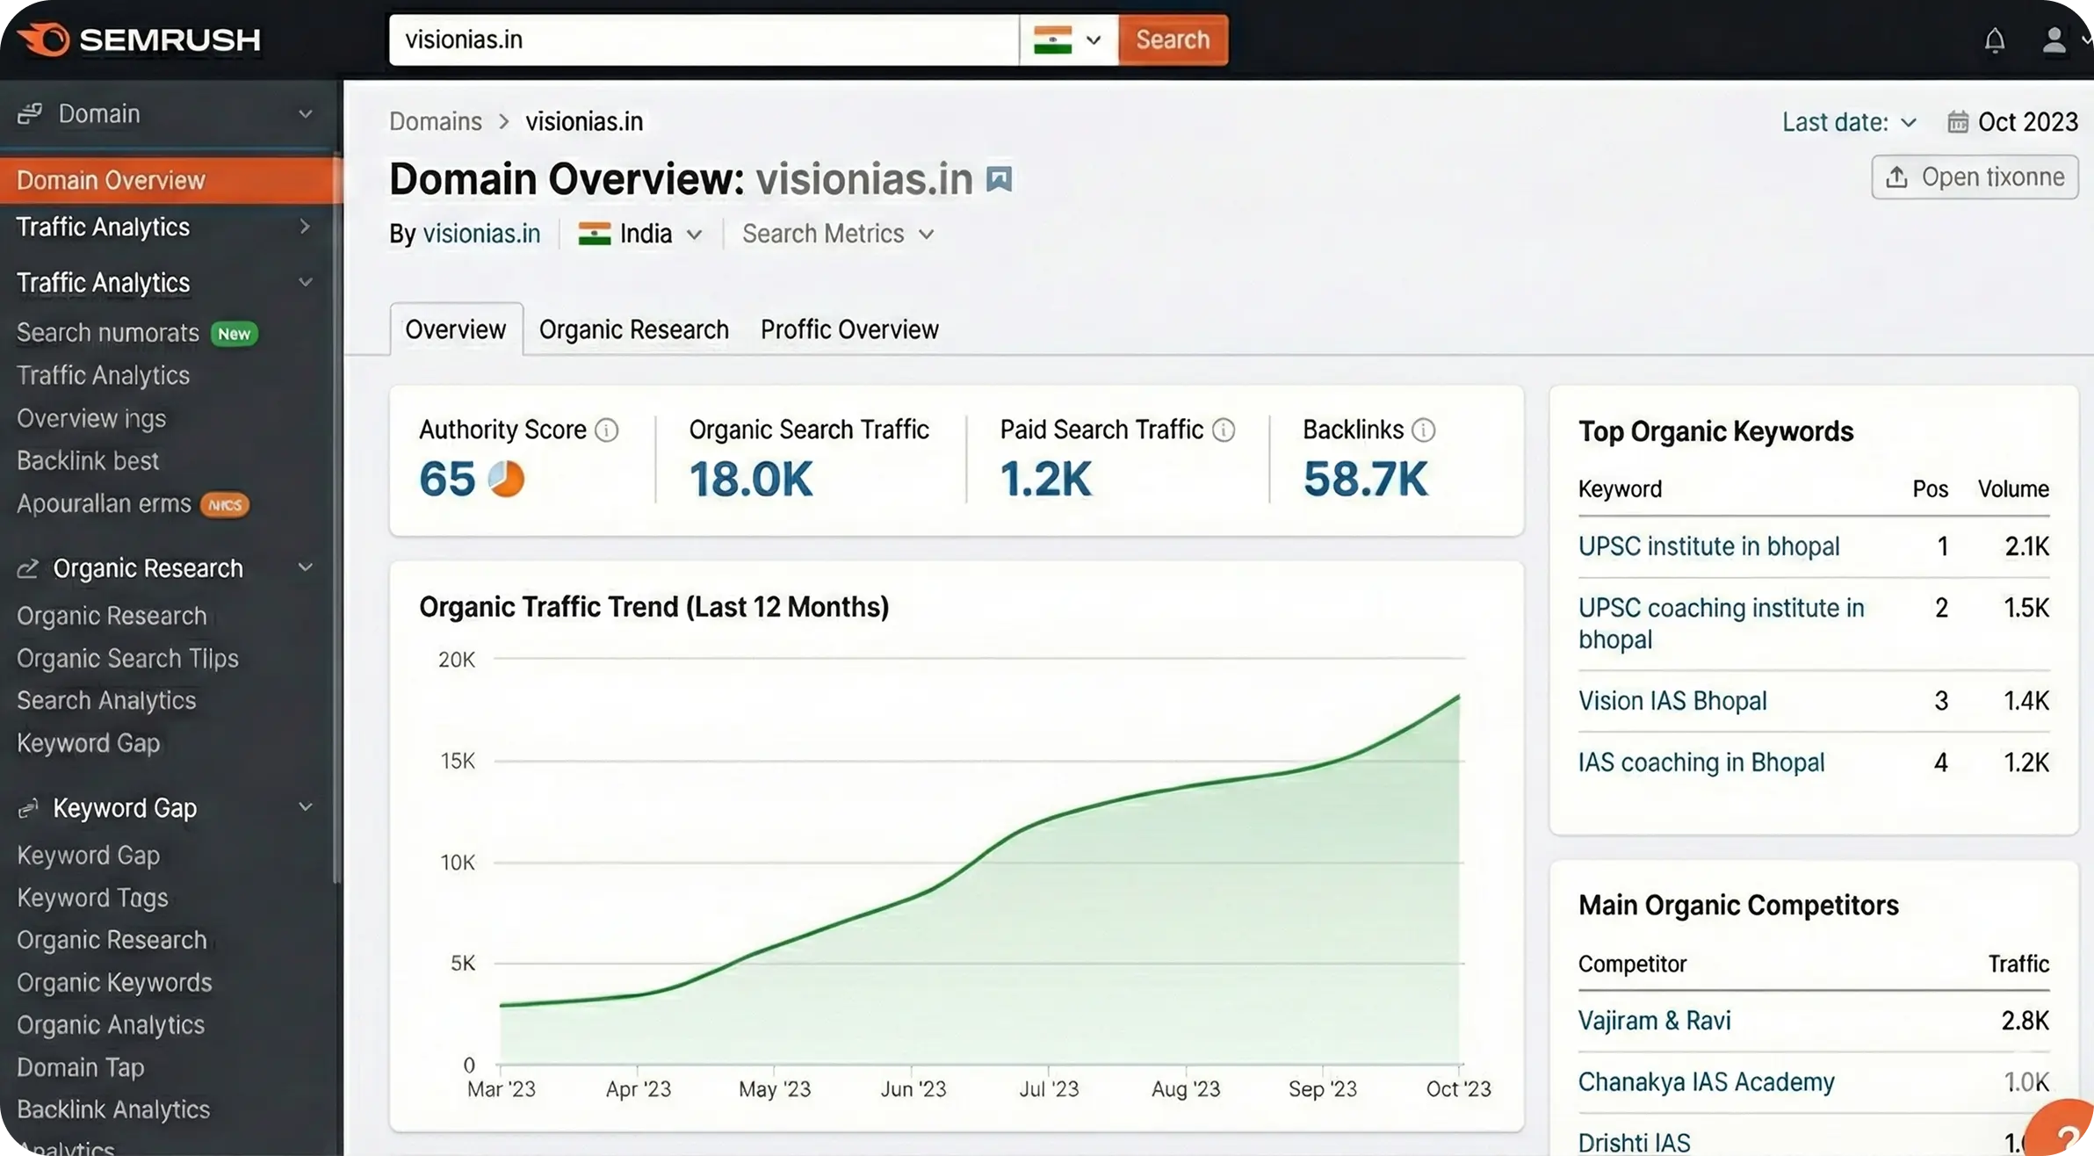Click the bookmark icon beside visionias.in heading
2094x1156 pixels.
click(x=999, y=179)
